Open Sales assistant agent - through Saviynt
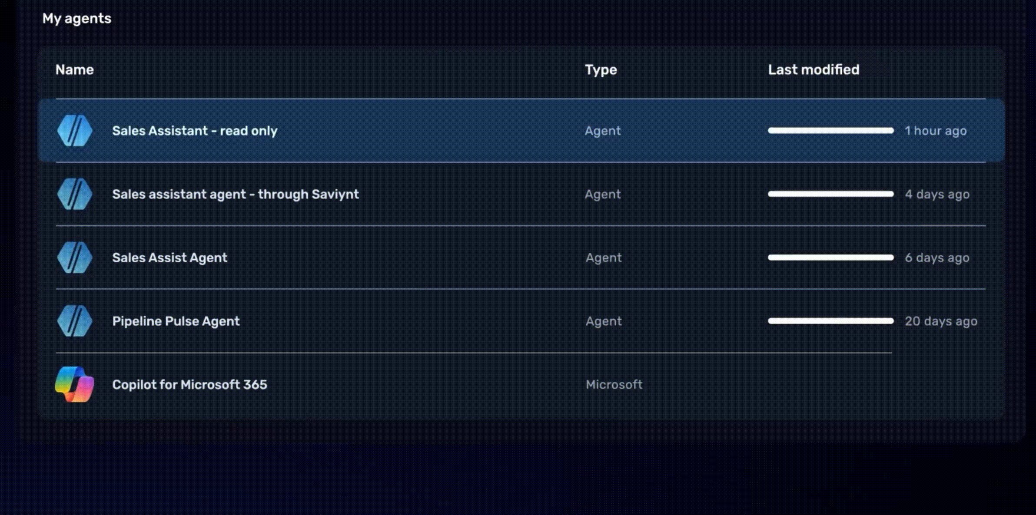Screen dimensions: 1036x515 pyautogui.click(x=236, y=194)
